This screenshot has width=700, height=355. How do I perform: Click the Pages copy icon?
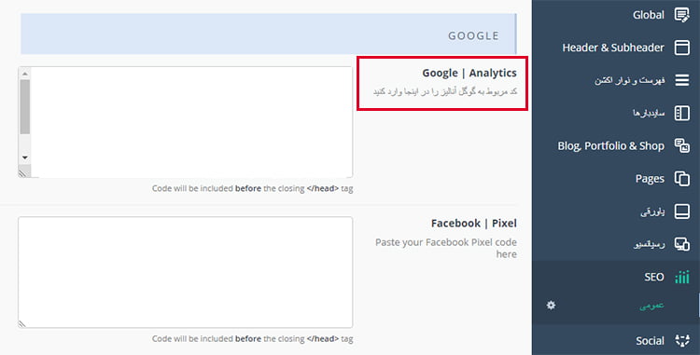point(681,179)
